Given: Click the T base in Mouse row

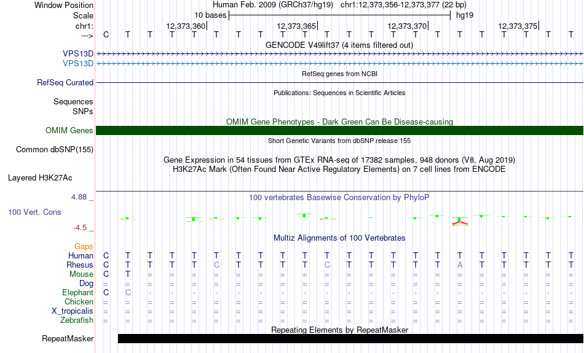Looking at the screenshot, I should click(x=128, y=274).
